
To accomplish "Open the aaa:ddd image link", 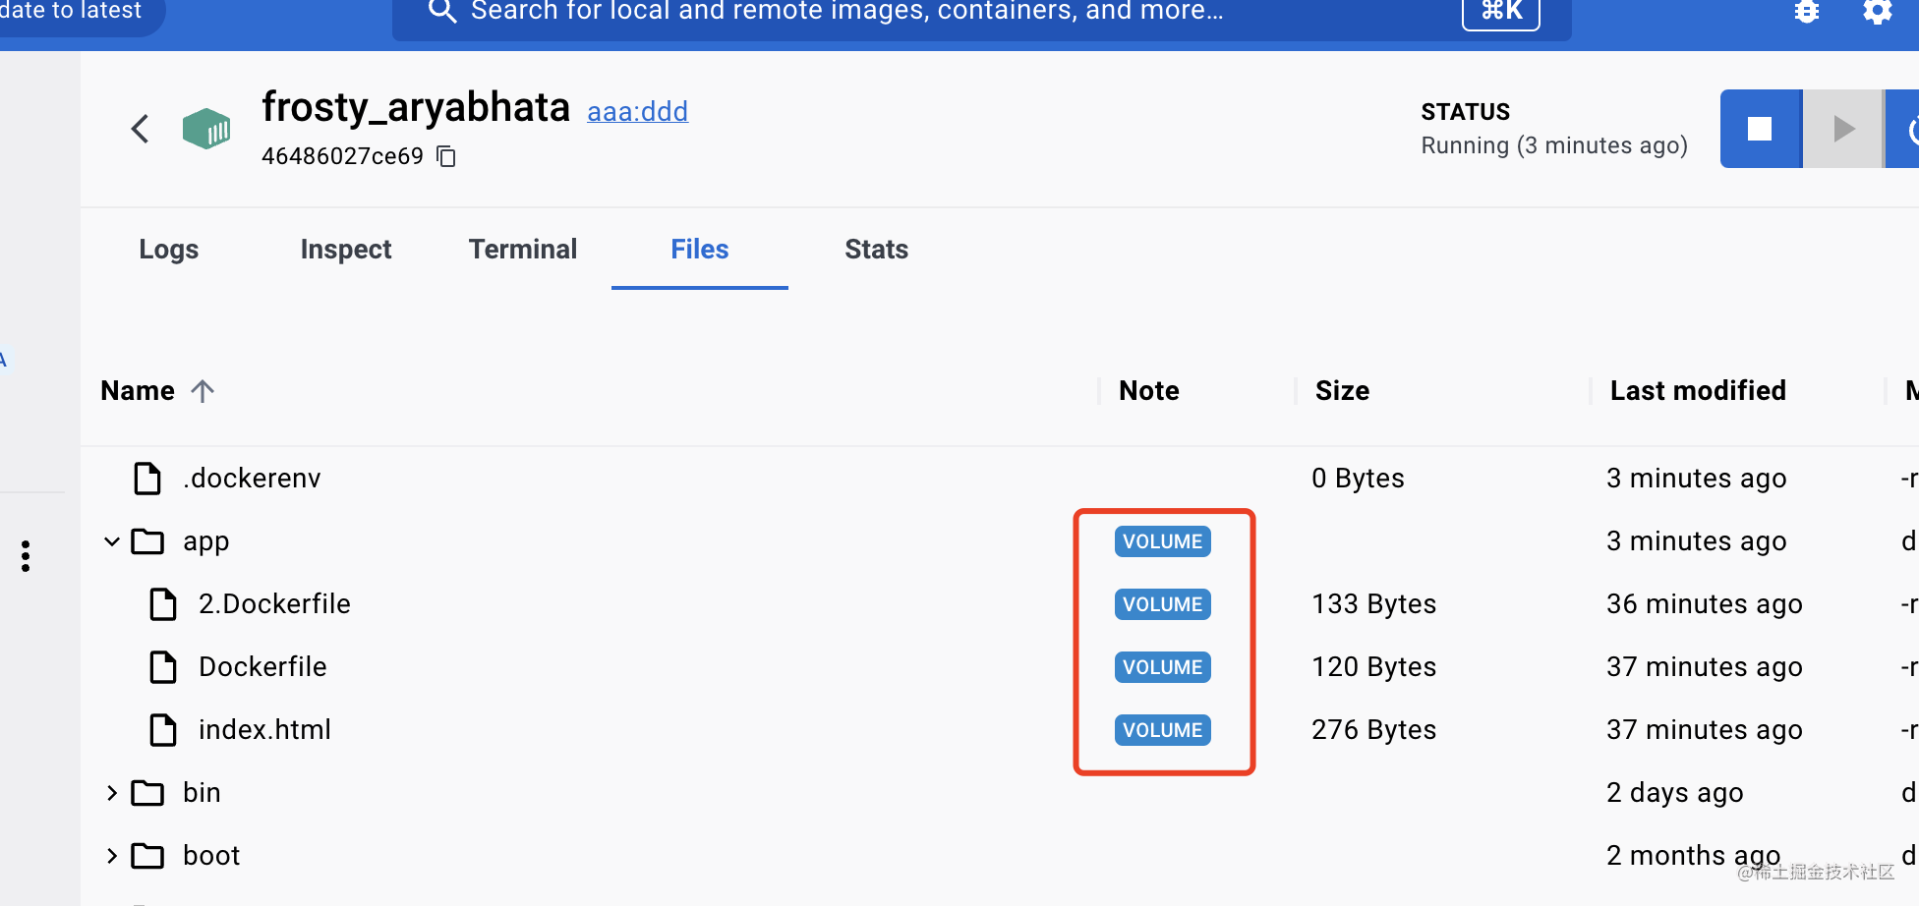I will pos(637,112).
